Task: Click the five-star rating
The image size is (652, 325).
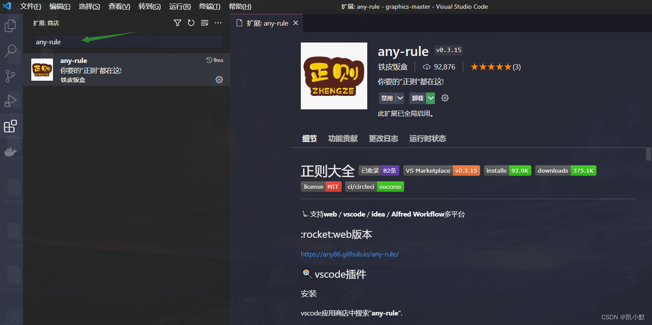Action: pyautogui.click(x=491, y=67)
